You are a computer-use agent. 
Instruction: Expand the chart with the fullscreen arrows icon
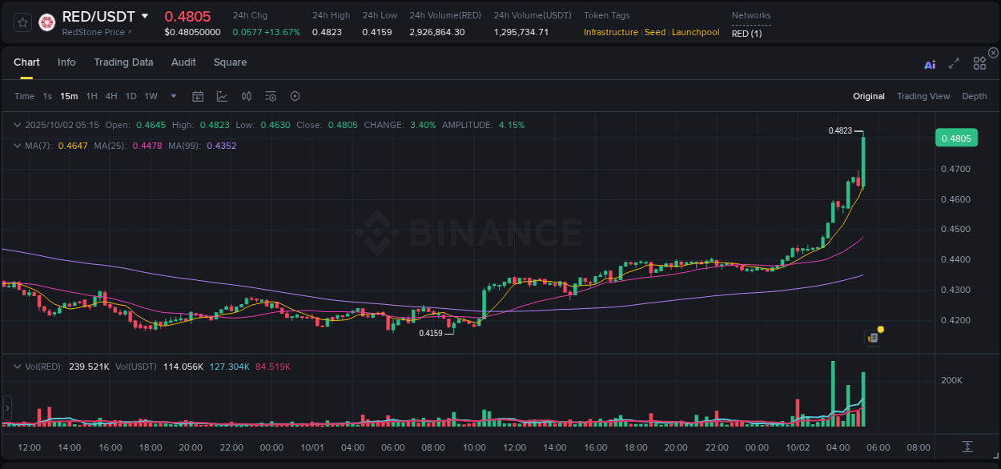click(x=954, y=63)
